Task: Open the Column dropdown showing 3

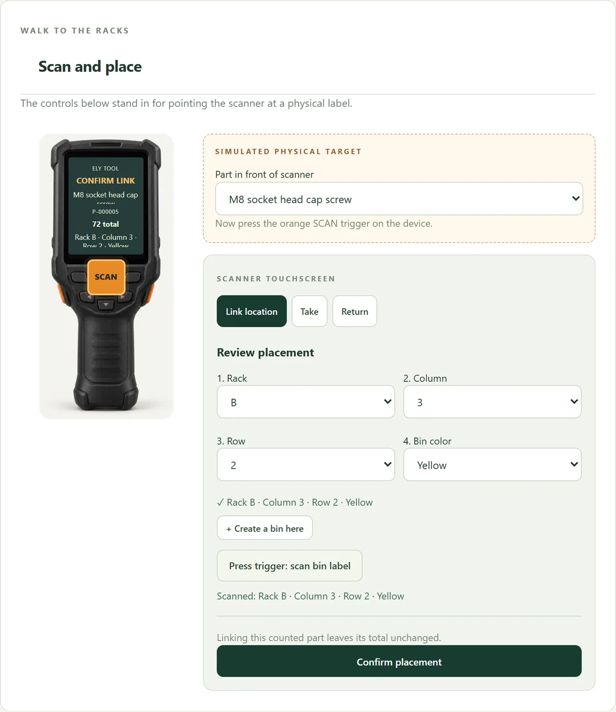Action: pos(492,402)
